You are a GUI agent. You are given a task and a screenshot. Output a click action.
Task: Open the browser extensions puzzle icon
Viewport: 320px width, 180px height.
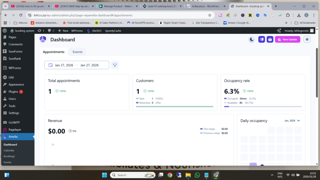click(x=288, y=15)
